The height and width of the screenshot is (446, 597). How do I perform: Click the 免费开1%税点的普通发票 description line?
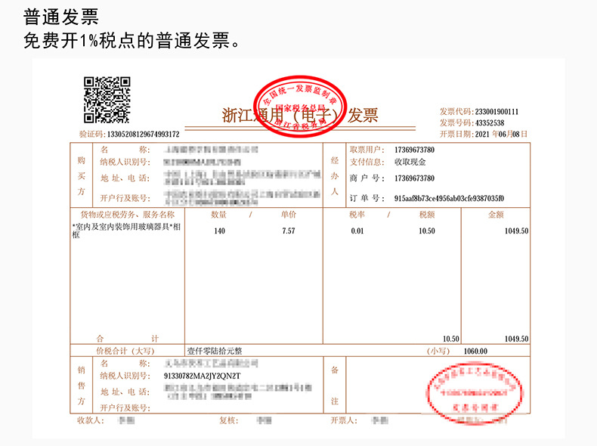131,40
